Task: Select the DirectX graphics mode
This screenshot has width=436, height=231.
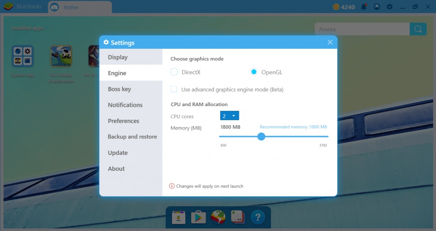Action: (x=174, y=72)
